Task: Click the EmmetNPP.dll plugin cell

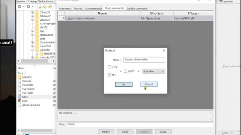Action: (193, 18)
